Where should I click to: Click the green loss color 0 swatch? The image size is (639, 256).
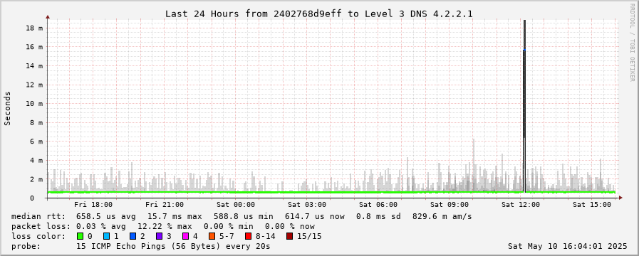80,236
